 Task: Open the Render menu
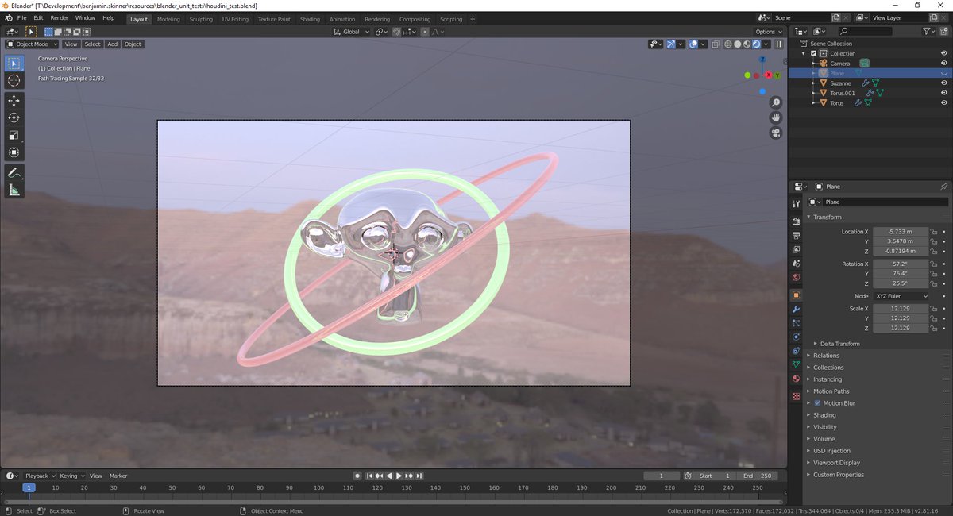click(x=60, y=17)
